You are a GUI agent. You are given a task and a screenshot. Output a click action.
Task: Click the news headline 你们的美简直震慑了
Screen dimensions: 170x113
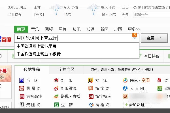[154, 7]
